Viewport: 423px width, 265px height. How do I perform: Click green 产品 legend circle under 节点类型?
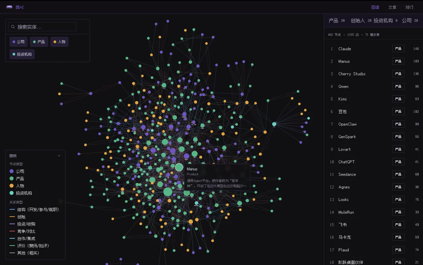click(x=12, y=178)
